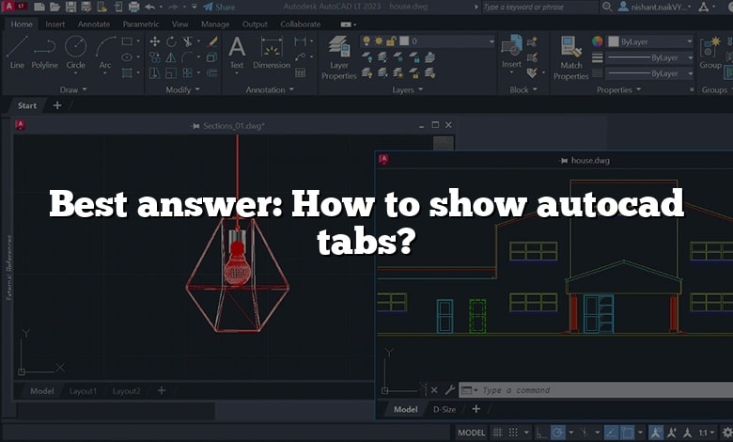Select the Stretch tool

(155, 73)
